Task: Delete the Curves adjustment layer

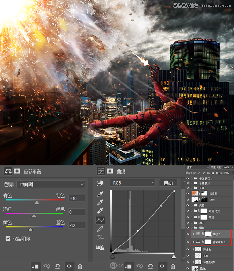Action: (x=173, y=266)
